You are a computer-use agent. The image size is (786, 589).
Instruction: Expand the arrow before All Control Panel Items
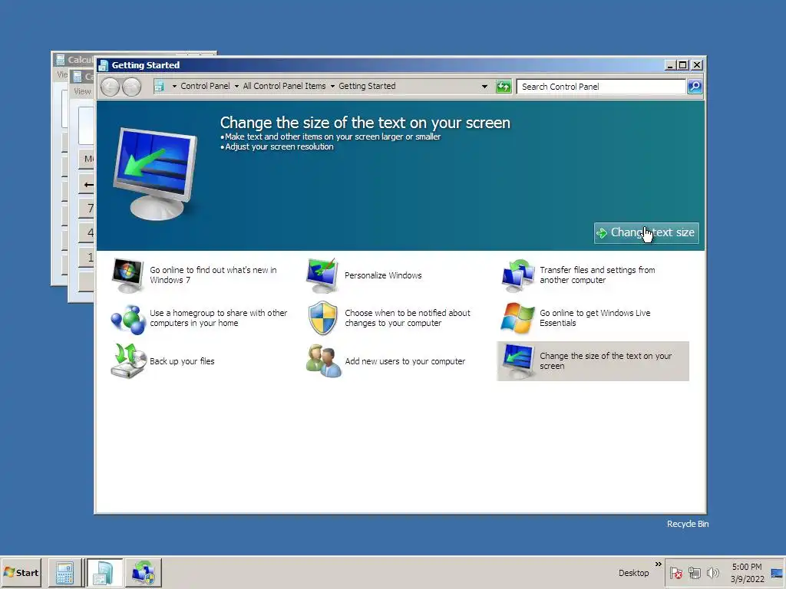(236, 86)
